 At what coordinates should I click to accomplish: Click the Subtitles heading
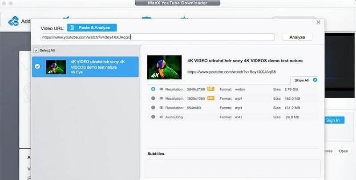[156, 154]
